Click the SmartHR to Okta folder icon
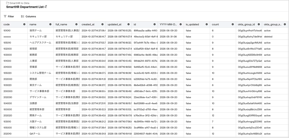Viewport: 289px width, 138px height. coord(8,3)
